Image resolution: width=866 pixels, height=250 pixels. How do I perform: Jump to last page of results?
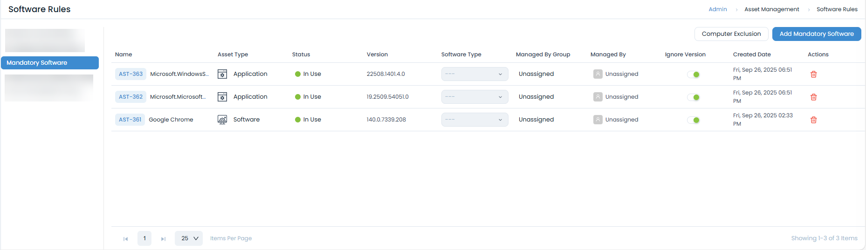click(163, 239)
